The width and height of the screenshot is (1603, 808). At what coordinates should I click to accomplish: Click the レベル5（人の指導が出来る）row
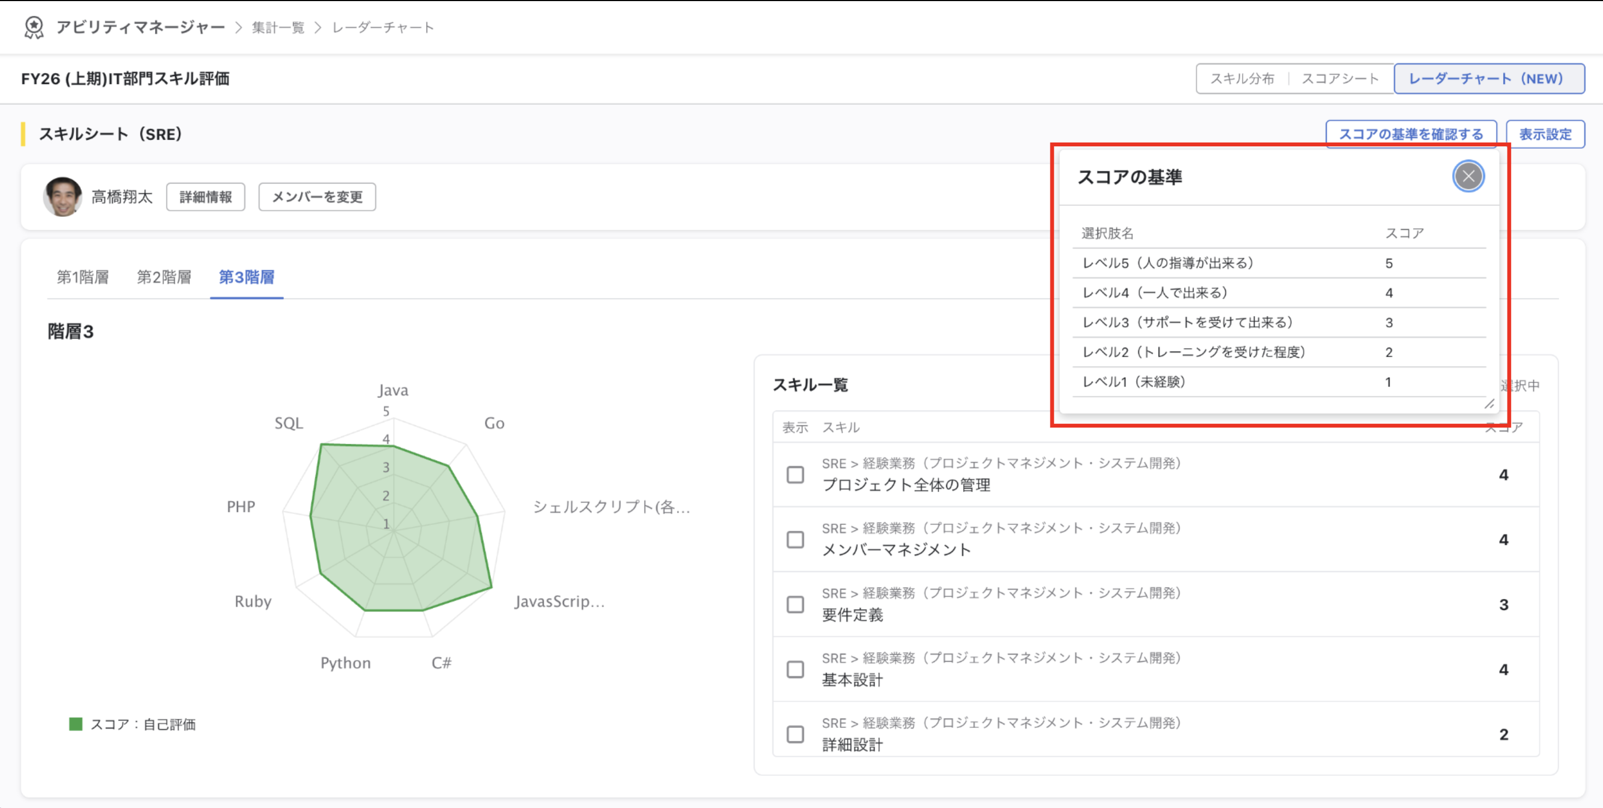coord(1279,263)
